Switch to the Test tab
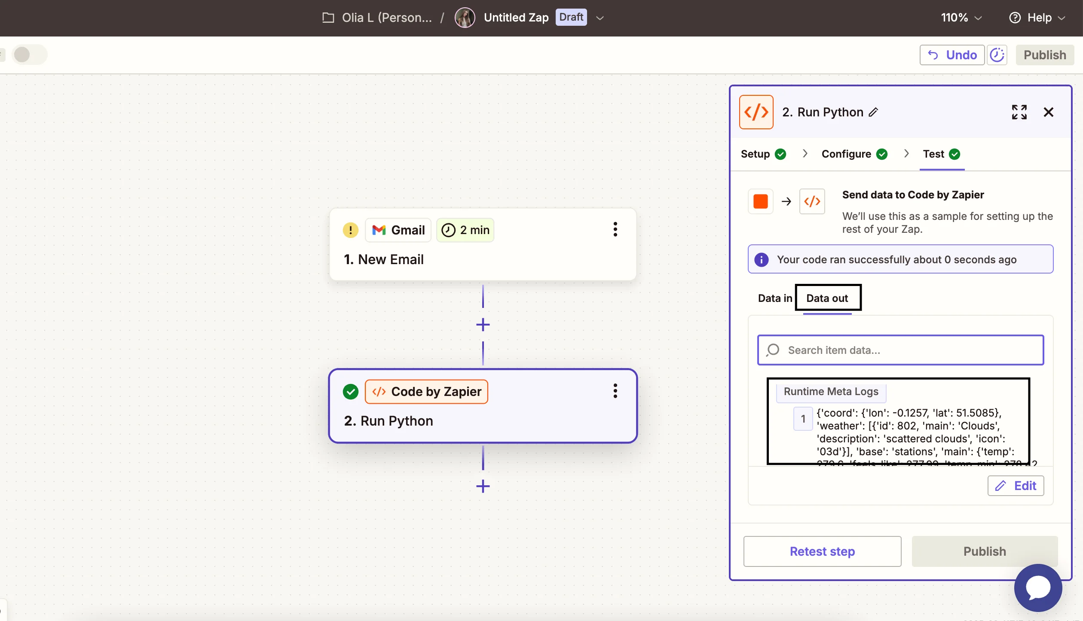This screenshot has height=621, width=1083. click(x=942, y=154)
